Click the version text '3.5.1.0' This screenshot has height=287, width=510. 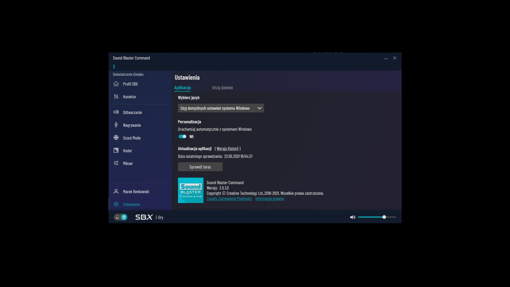click(x=224, y=188)
